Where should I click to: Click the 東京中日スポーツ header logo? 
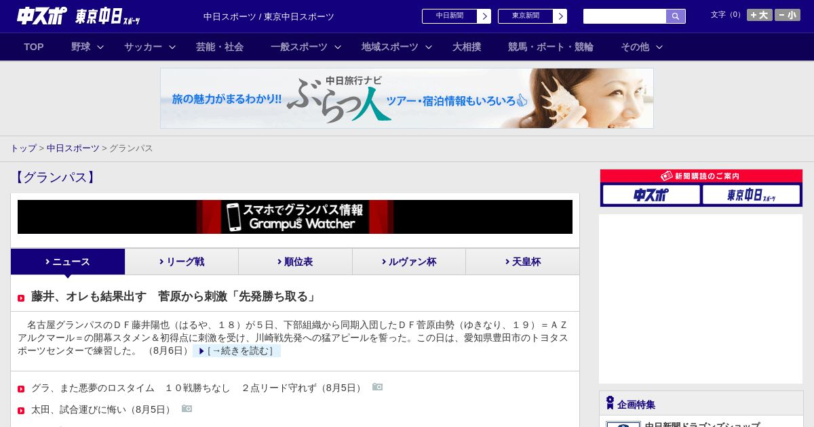(108, 16)
